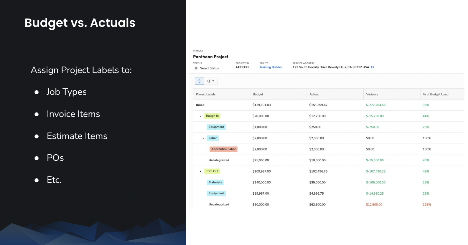
Task: Open the Training Builder bill-to link
Action: click(x=271, y=67)
